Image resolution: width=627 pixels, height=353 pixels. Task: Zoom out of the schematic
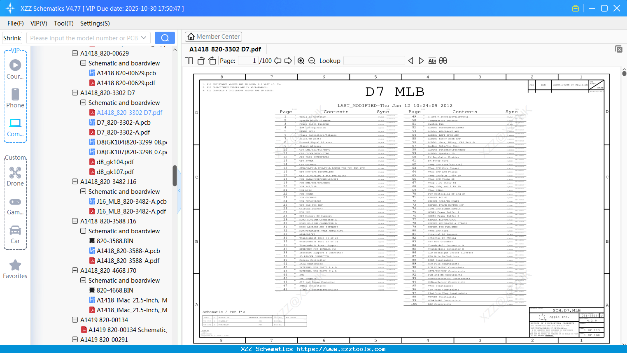pyautogui.click(x=312, y=61)
